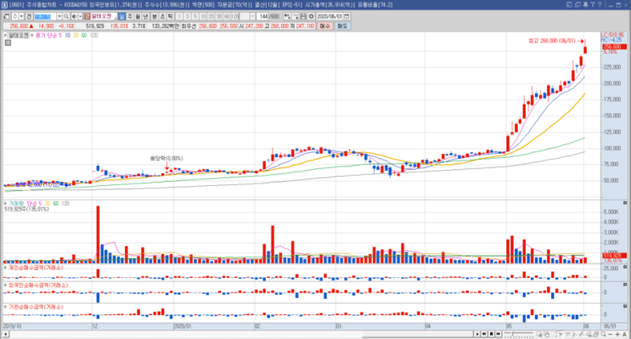Click the small box icon below chart legend

tap(8, 42)
